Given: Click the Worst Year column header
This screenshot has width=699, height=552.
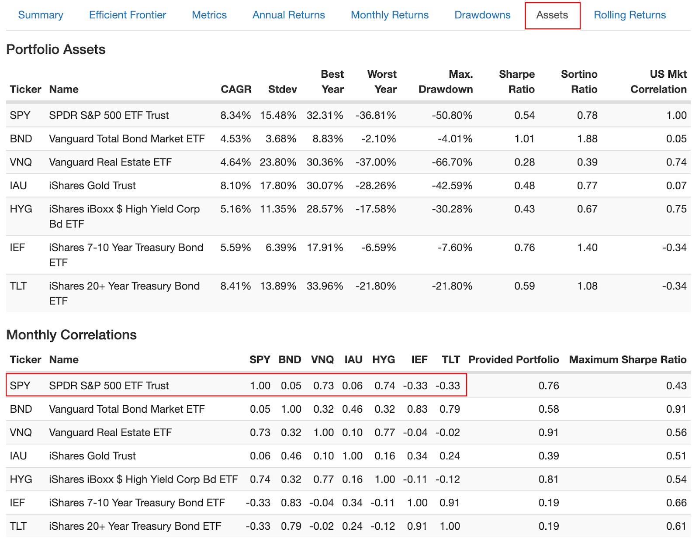Looking at the screenshot, I should click(x=382, y=82).
